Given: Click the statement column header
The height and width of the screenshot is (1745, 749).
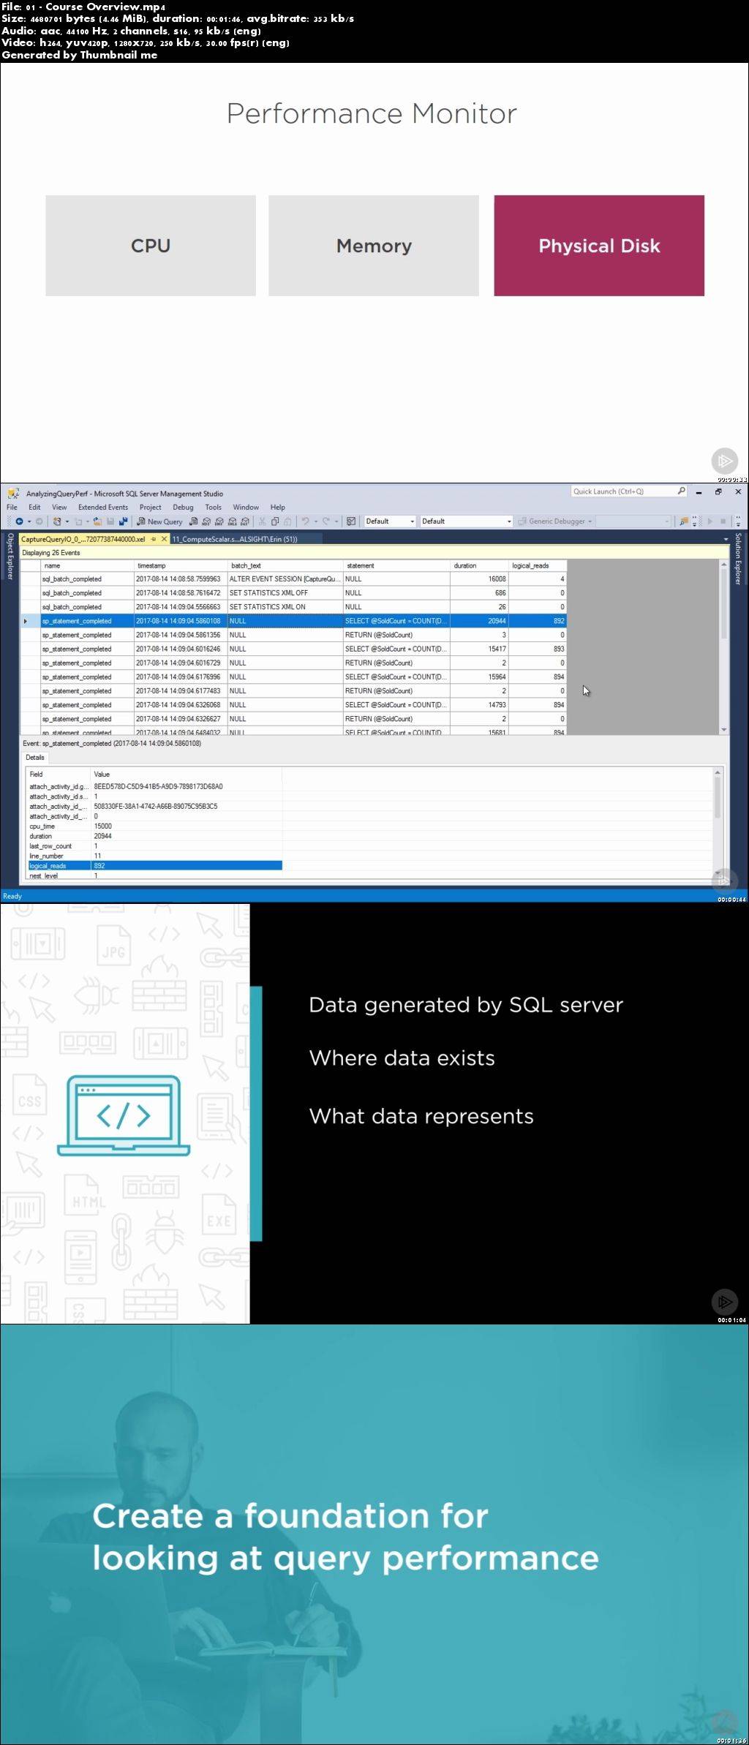Looking at the screenshot, I should click(x=396, y=565).
